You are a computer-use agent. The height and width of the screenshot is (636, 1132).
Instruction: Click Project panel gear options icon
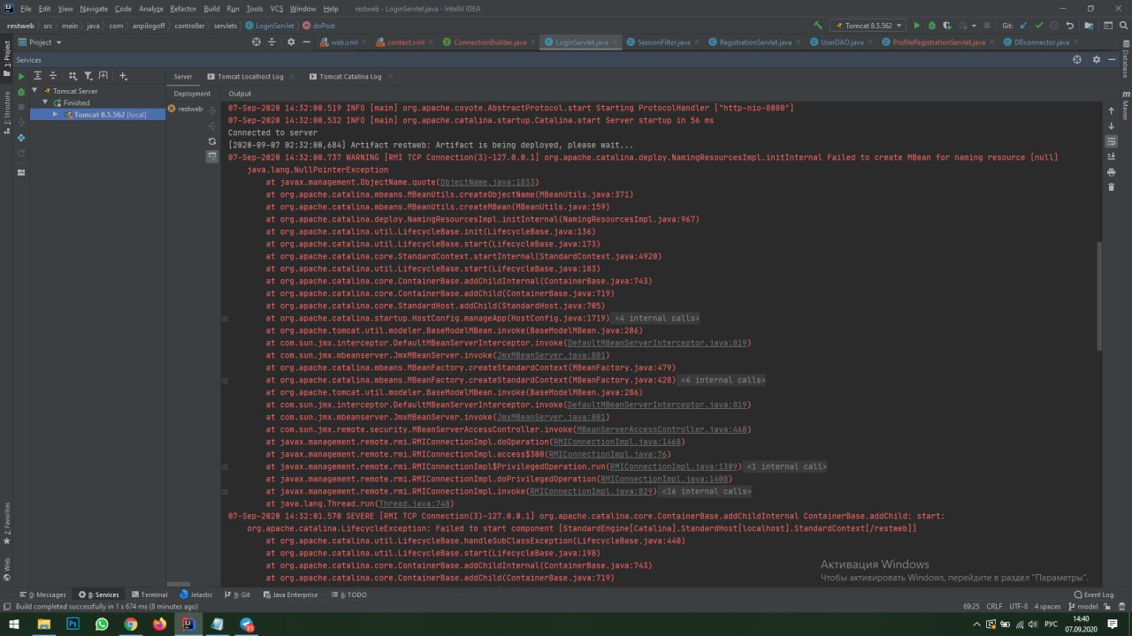tap(290, 42)
